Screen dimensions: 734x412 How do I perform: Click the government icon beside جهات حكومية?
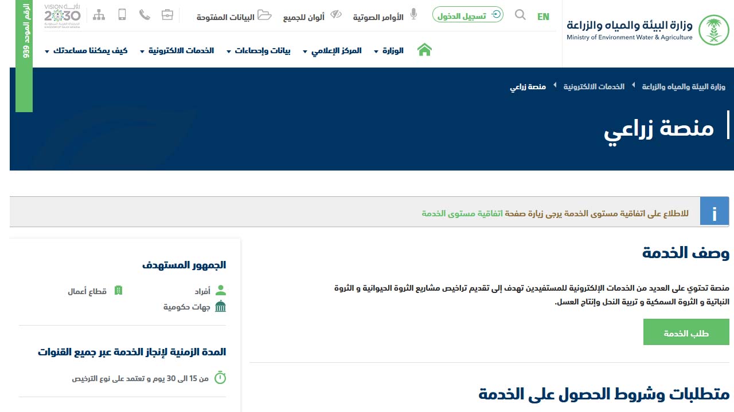(220, 307)
